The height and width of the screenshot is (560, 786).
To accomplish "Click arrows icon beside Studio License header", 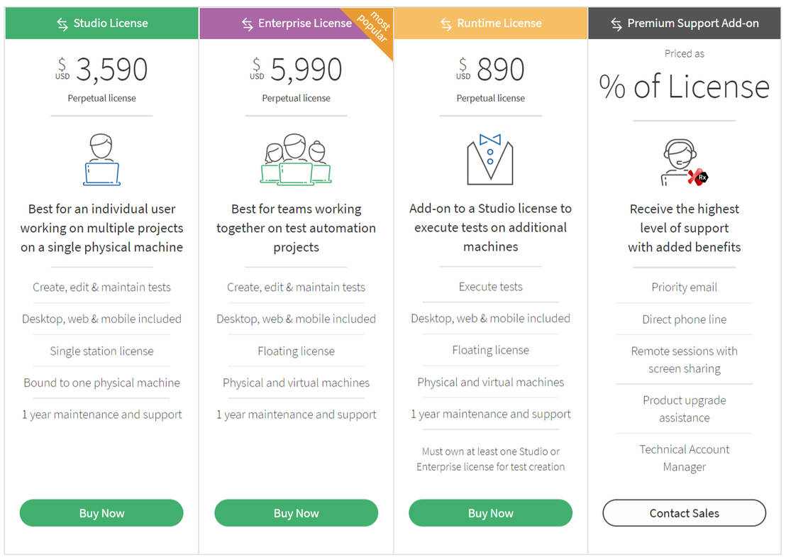I will [62, 23].
